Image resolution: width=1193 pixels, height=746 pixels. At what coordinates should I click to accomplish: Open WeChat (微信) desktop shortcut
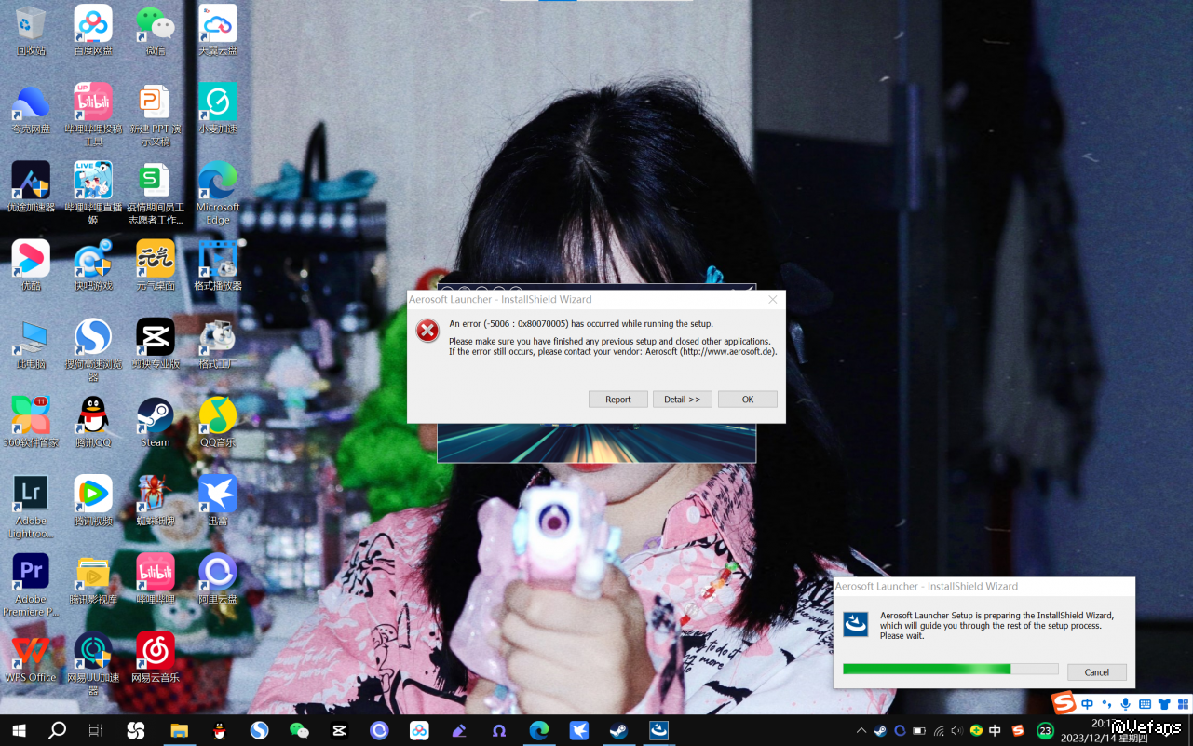156,31
